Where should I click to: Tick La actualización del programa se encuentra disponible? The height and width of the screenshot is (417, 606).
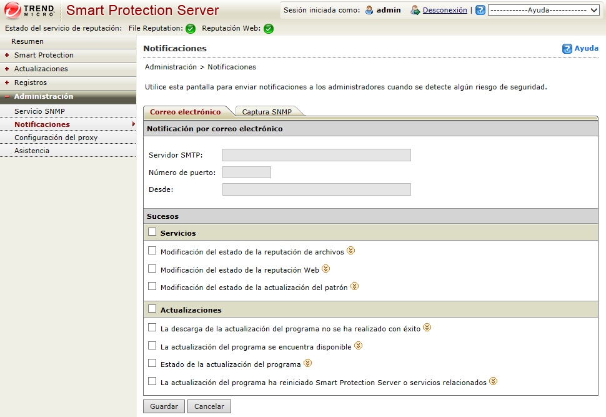coord(152,345)
